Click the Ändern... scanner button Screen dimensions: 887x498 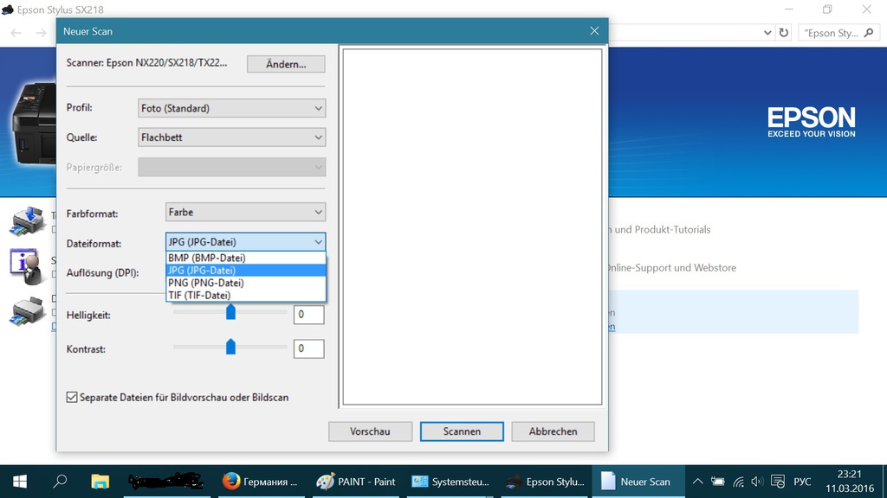pyautogui.click(x=286, y=64)
